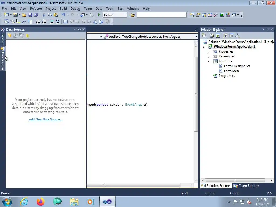Open the Command Window toolbar icon
Screen dimensions: 276x207
pos(234,15)
